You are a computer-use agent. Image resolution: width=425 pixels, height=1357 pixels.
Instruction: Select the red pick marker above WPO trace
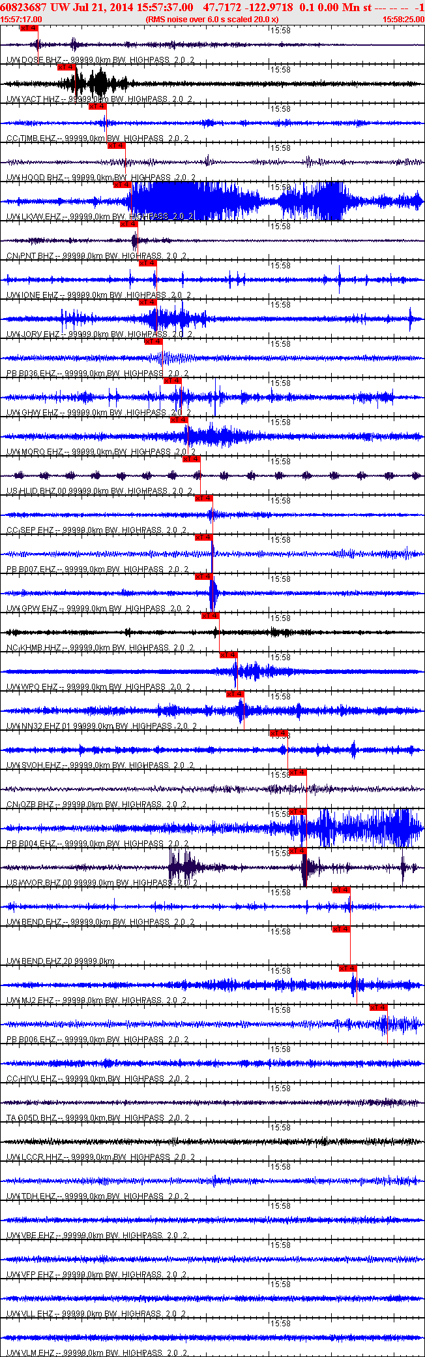[x=229, y=655]
